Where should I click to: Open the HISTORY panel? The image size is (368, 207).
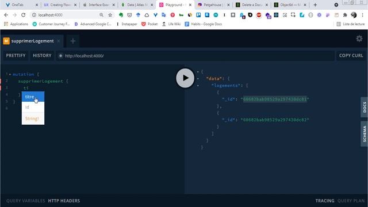coord(42,56)
